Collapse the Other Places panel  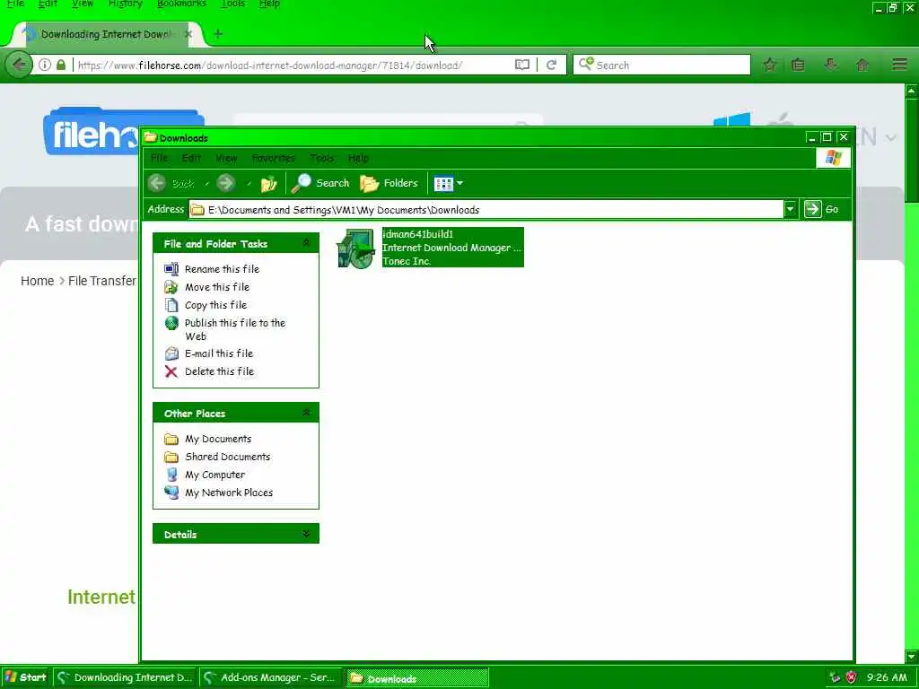click(306, 413)
